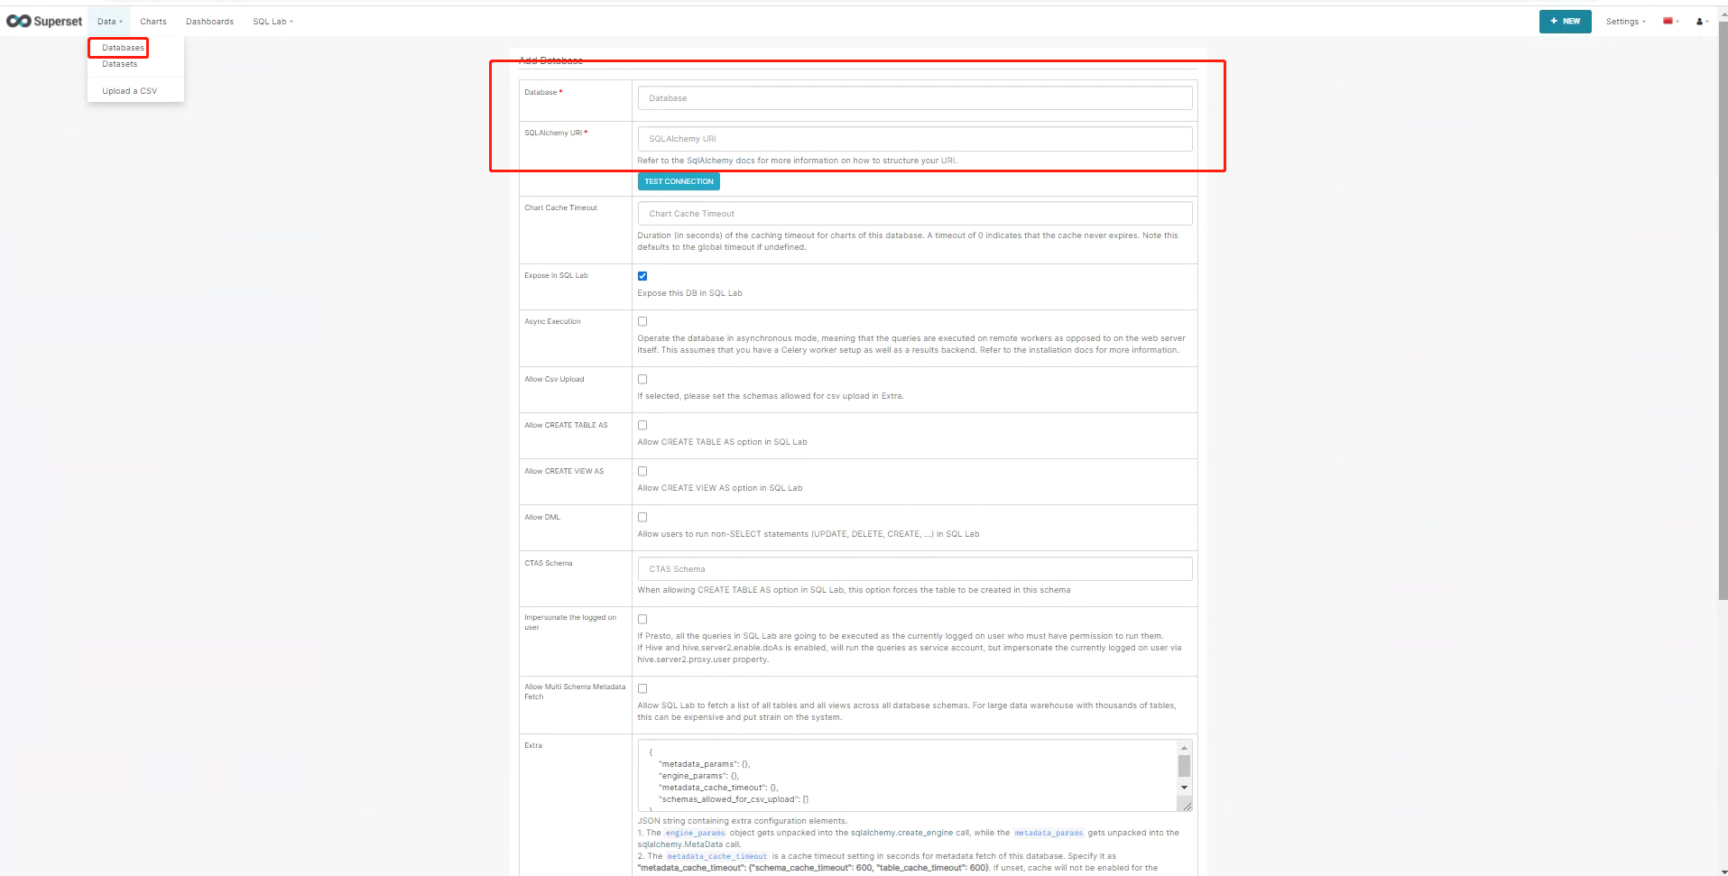
Task: Open the language flag selector
Action: (1670, 21)
